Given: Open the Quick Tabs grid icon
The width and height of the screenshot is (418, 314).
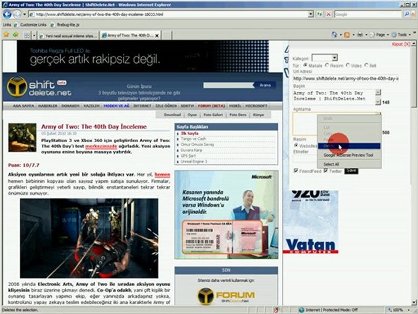Looking at the screenshot, I should pos(27,35).
